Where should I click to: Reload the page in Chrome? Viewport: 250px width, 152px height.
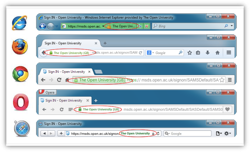(59, 80)
